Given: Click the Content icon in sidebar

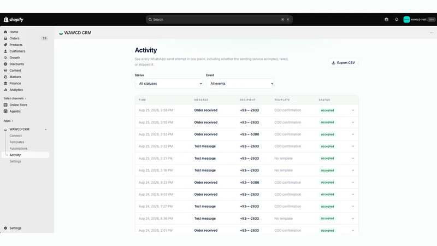Looking at the screenshot, I should [5, 71].
